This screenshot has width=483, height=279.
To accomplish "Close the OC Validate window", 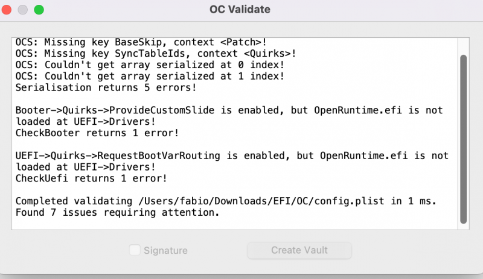I will pos(8,10).
